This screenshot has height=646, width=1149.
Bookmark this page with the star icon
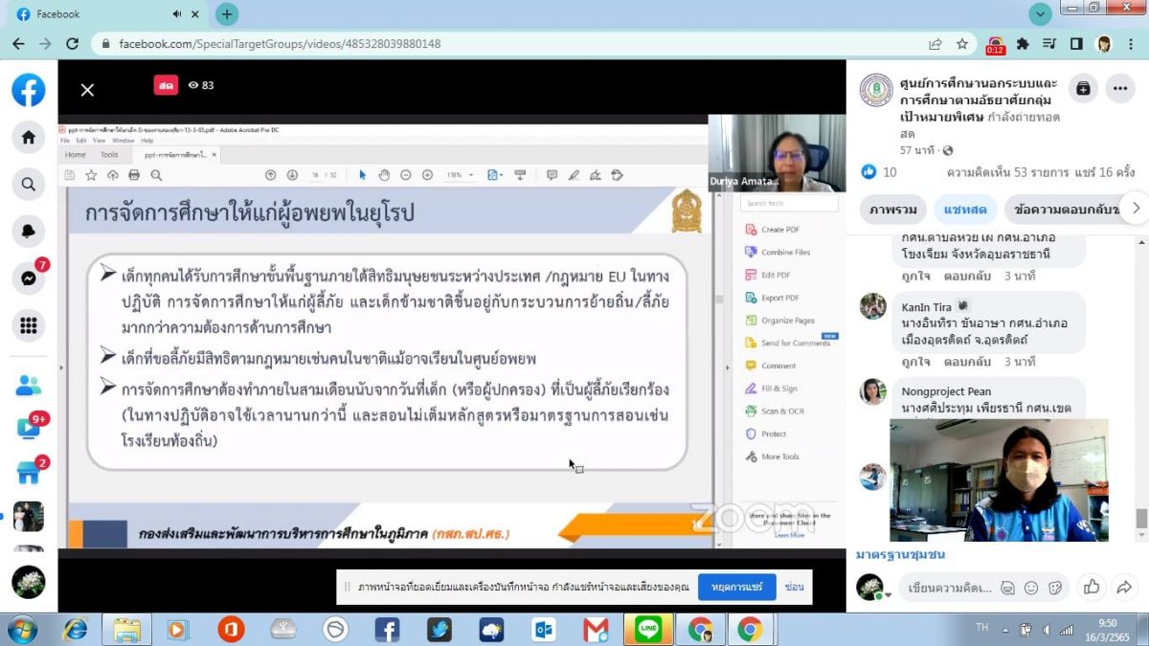pyautogui.click(x=961, y=44)
